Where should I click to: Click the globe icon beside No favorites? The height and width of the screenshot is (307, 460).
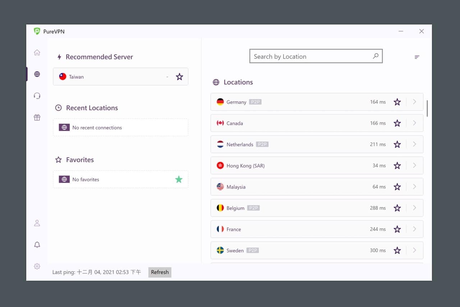[x=64, y=179]
